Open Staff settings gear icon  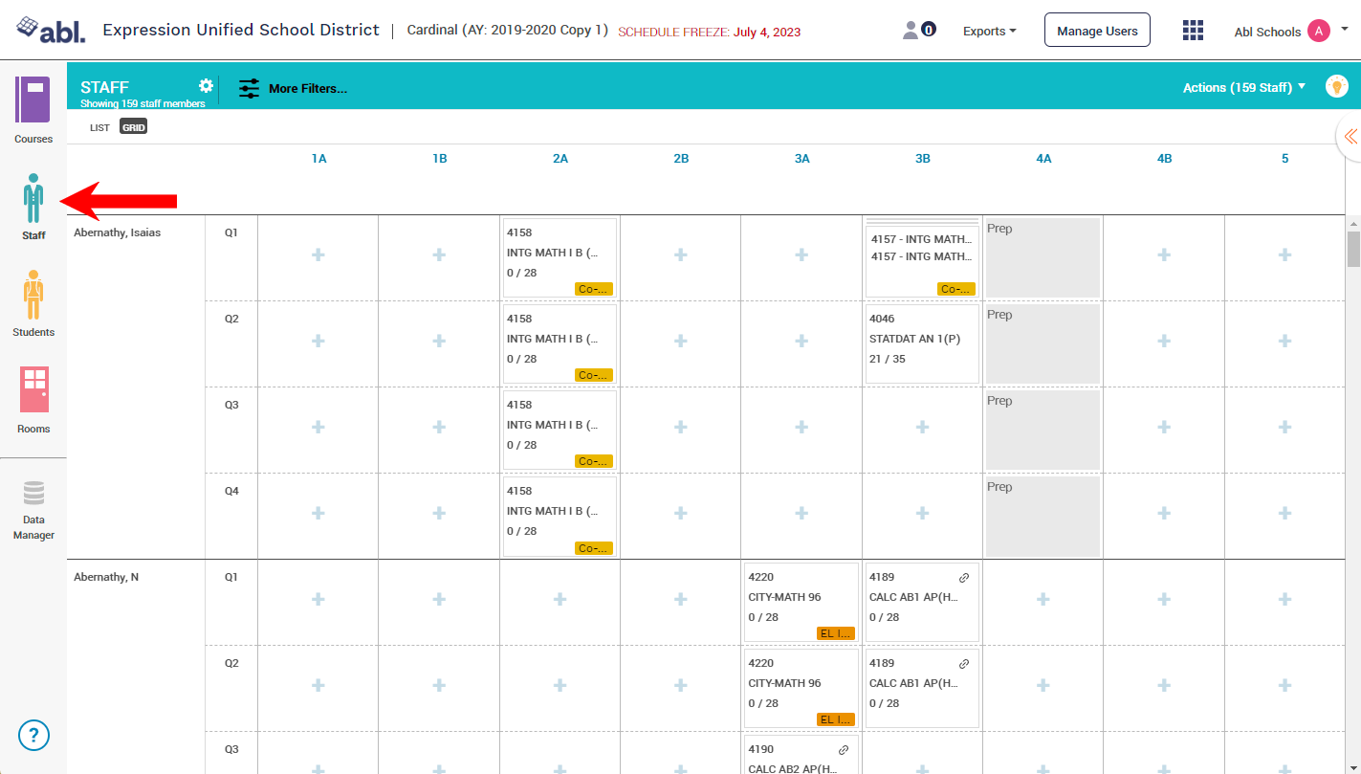(206, 86)
